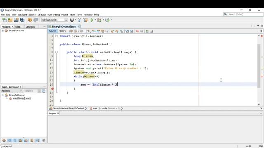Click the Stop Macro Recording icon
Image resolution: width=264 pixels, height=148 pixels.
pos(141,31)
